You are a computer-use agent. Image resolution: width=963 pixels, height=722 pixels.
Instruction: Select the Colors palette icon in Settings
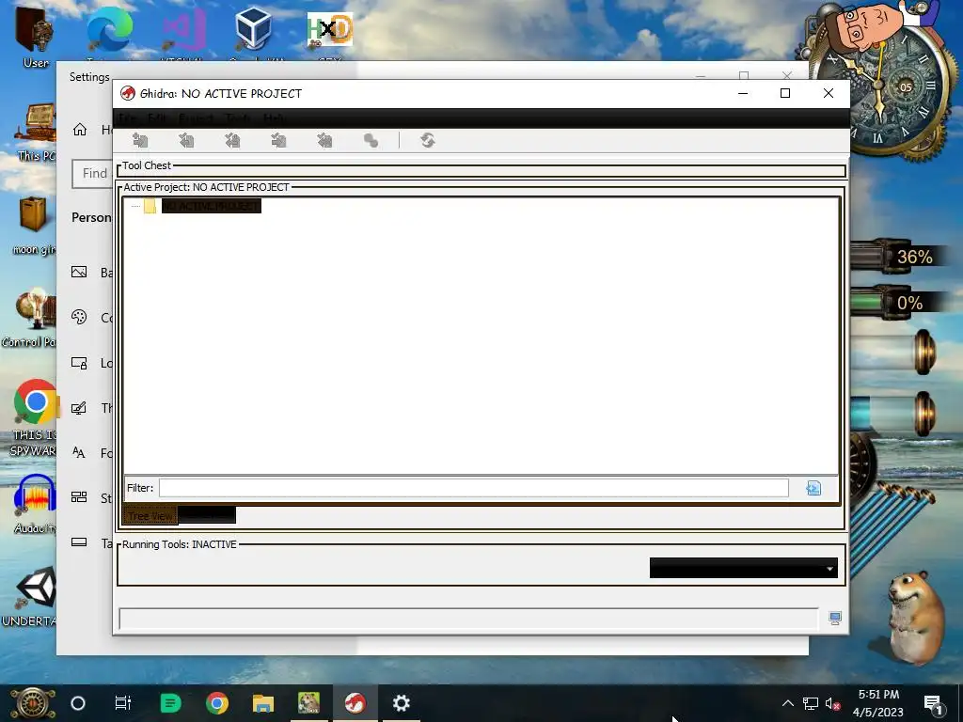point(79,317)
